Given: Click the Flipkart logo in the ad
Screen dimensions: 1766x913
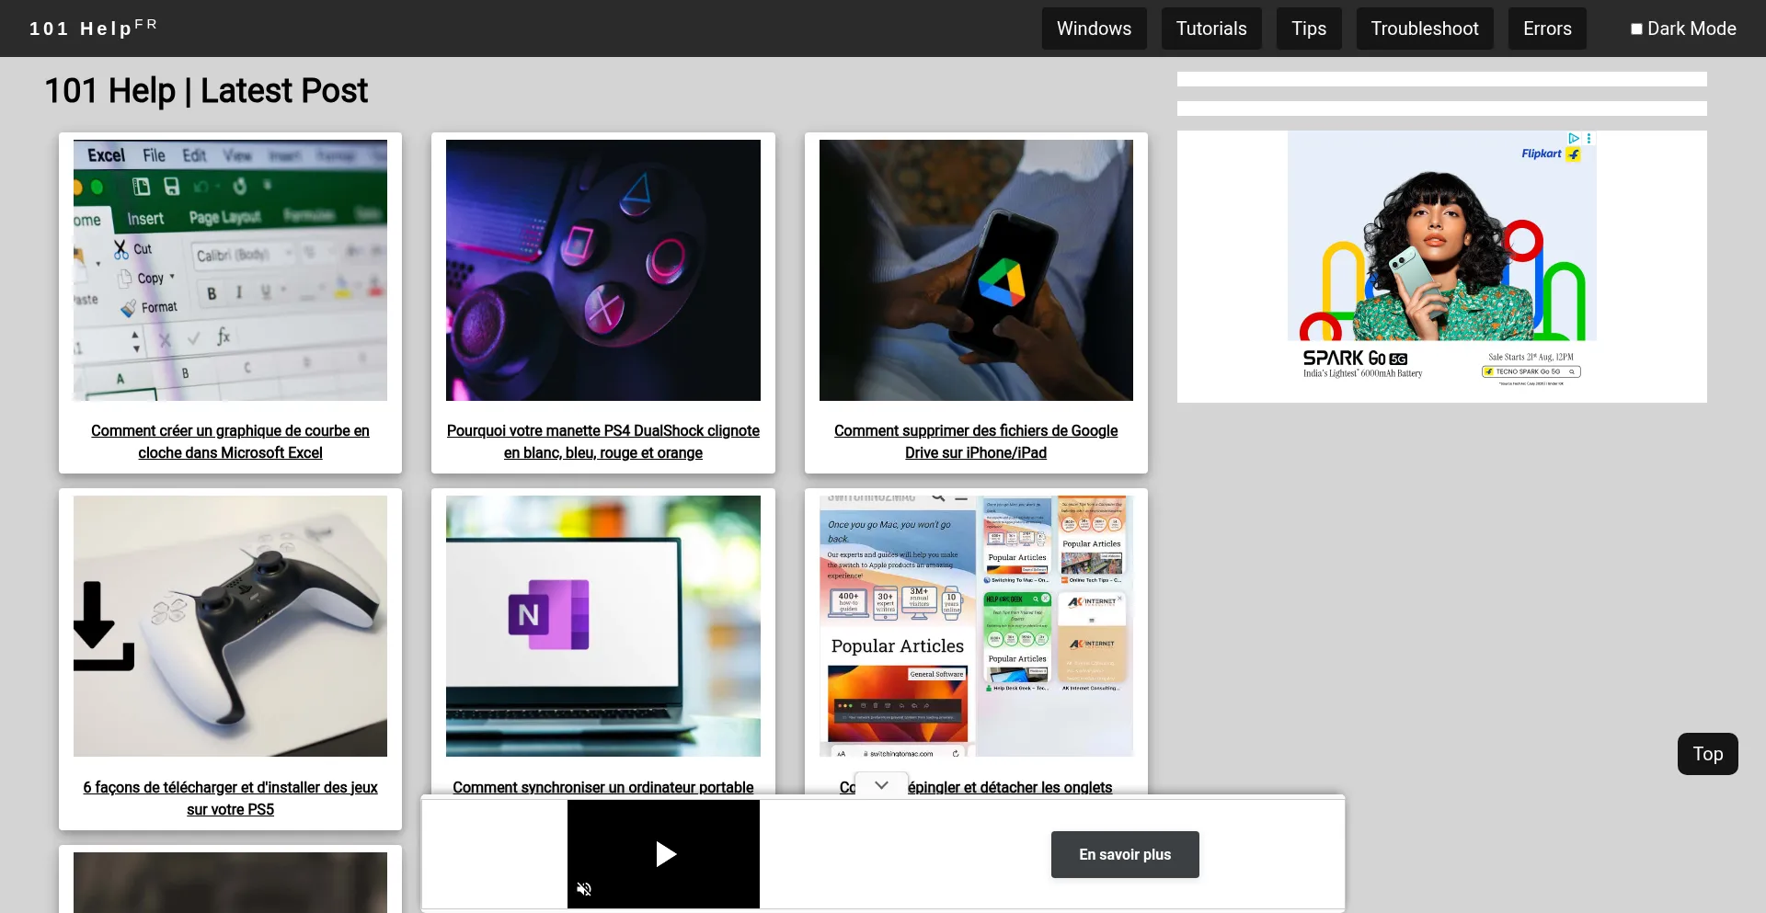Looking at the screenshot, I should (x=1550, y=154).
